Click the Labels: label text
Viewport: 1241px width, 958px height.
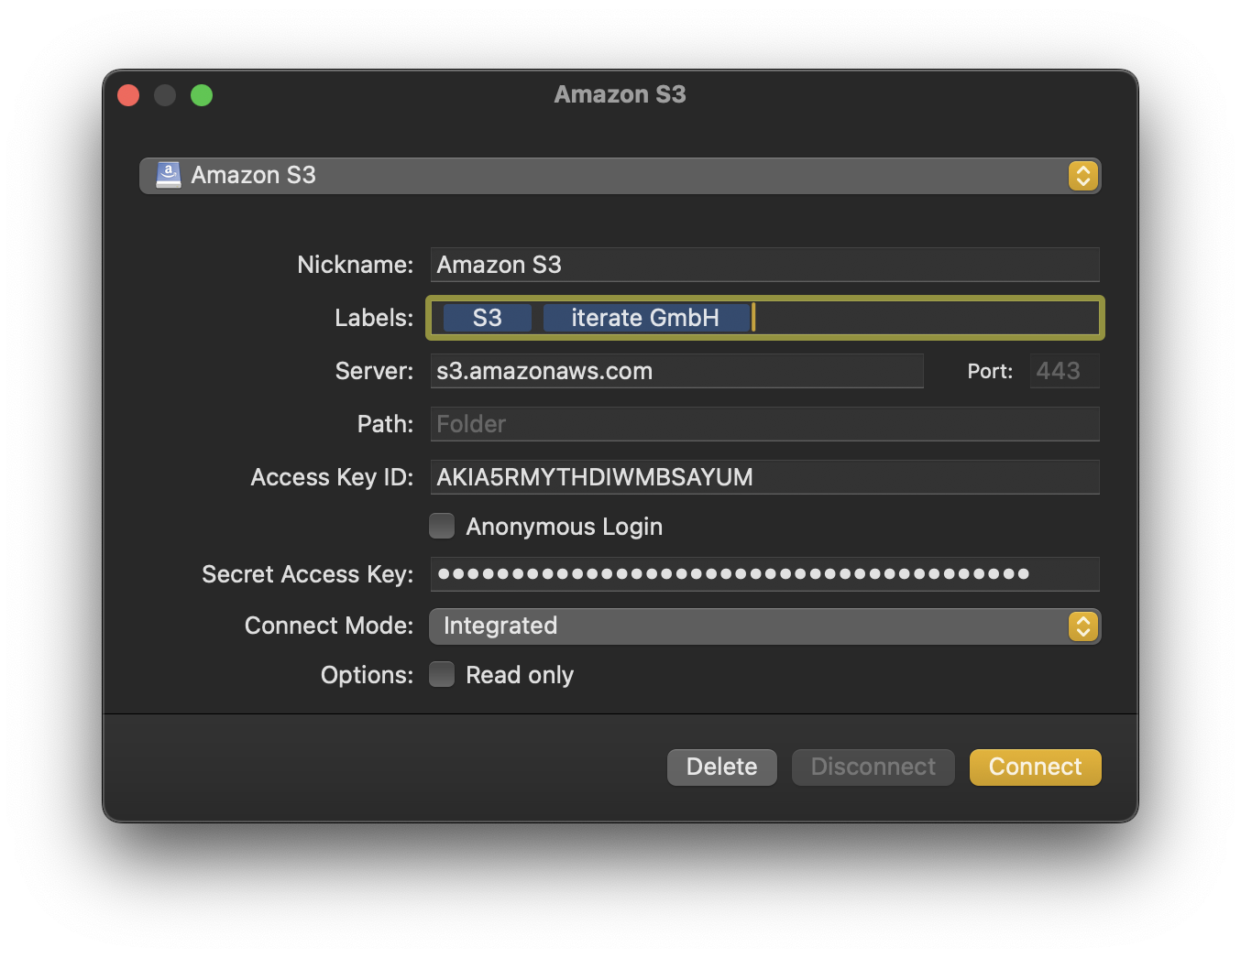(x=374, y=318)
